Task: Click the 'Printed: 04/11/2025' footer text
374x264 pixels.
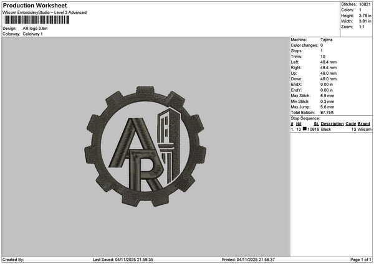Action: [x=248, y=260]
